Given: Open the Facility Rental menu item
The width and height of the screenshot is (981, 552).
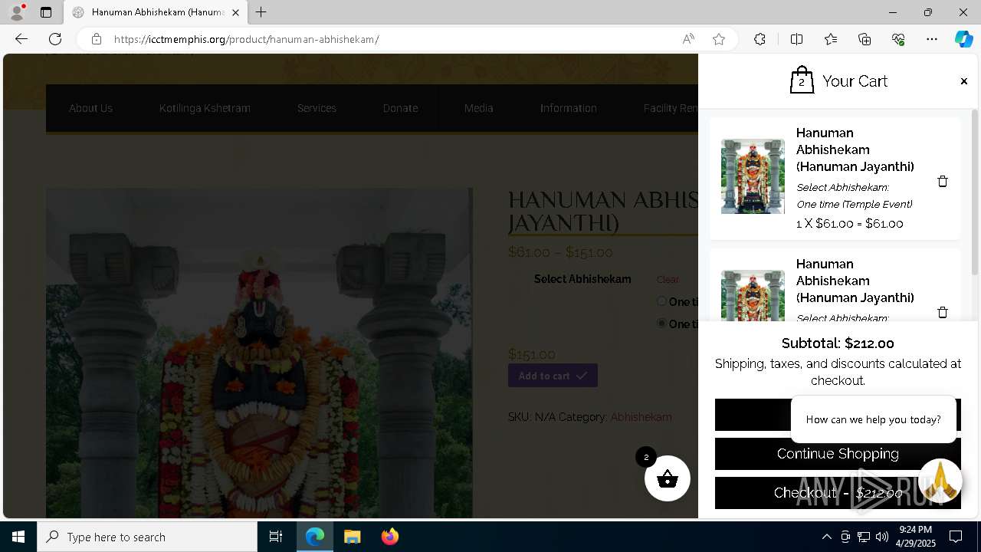Looking at the screenshot, I should tap(671, 108).
